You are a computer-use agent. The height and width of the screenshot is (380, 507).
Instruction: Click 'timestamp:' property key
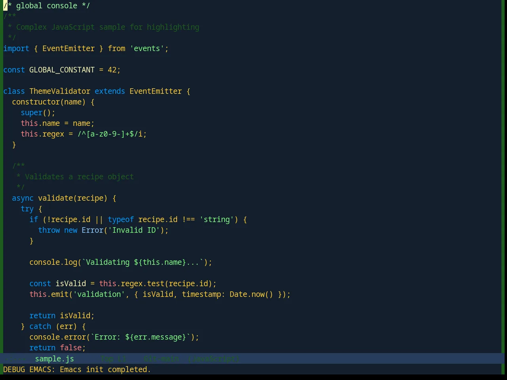pyautogui.click(x=204, y=294)
